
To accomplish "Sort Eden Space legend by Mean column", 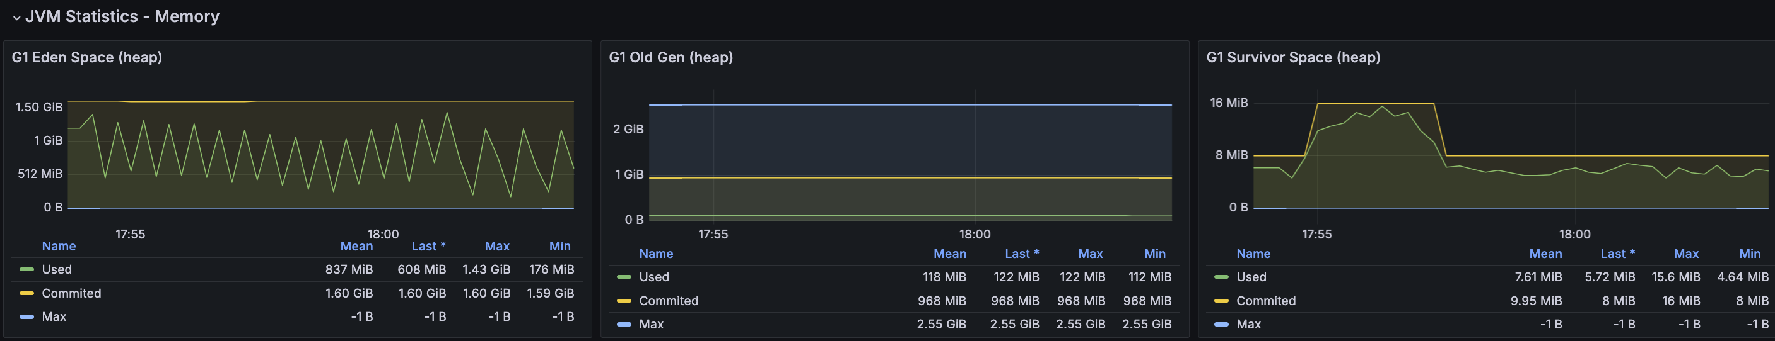I will point(356,246).
